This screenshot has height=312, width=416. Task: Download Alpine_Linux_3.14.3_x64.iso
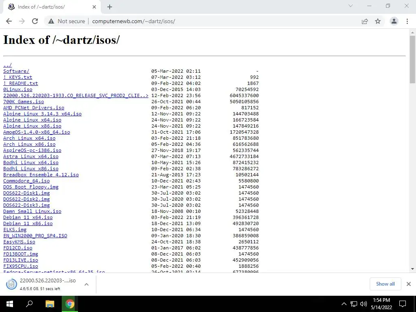pos(42,114)
